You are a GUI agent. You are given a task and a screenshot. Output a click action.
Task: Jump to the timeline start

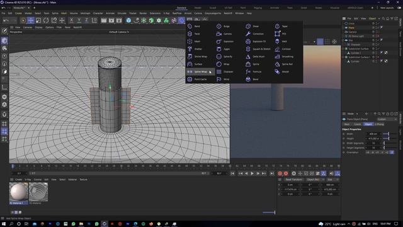(232, 174)
